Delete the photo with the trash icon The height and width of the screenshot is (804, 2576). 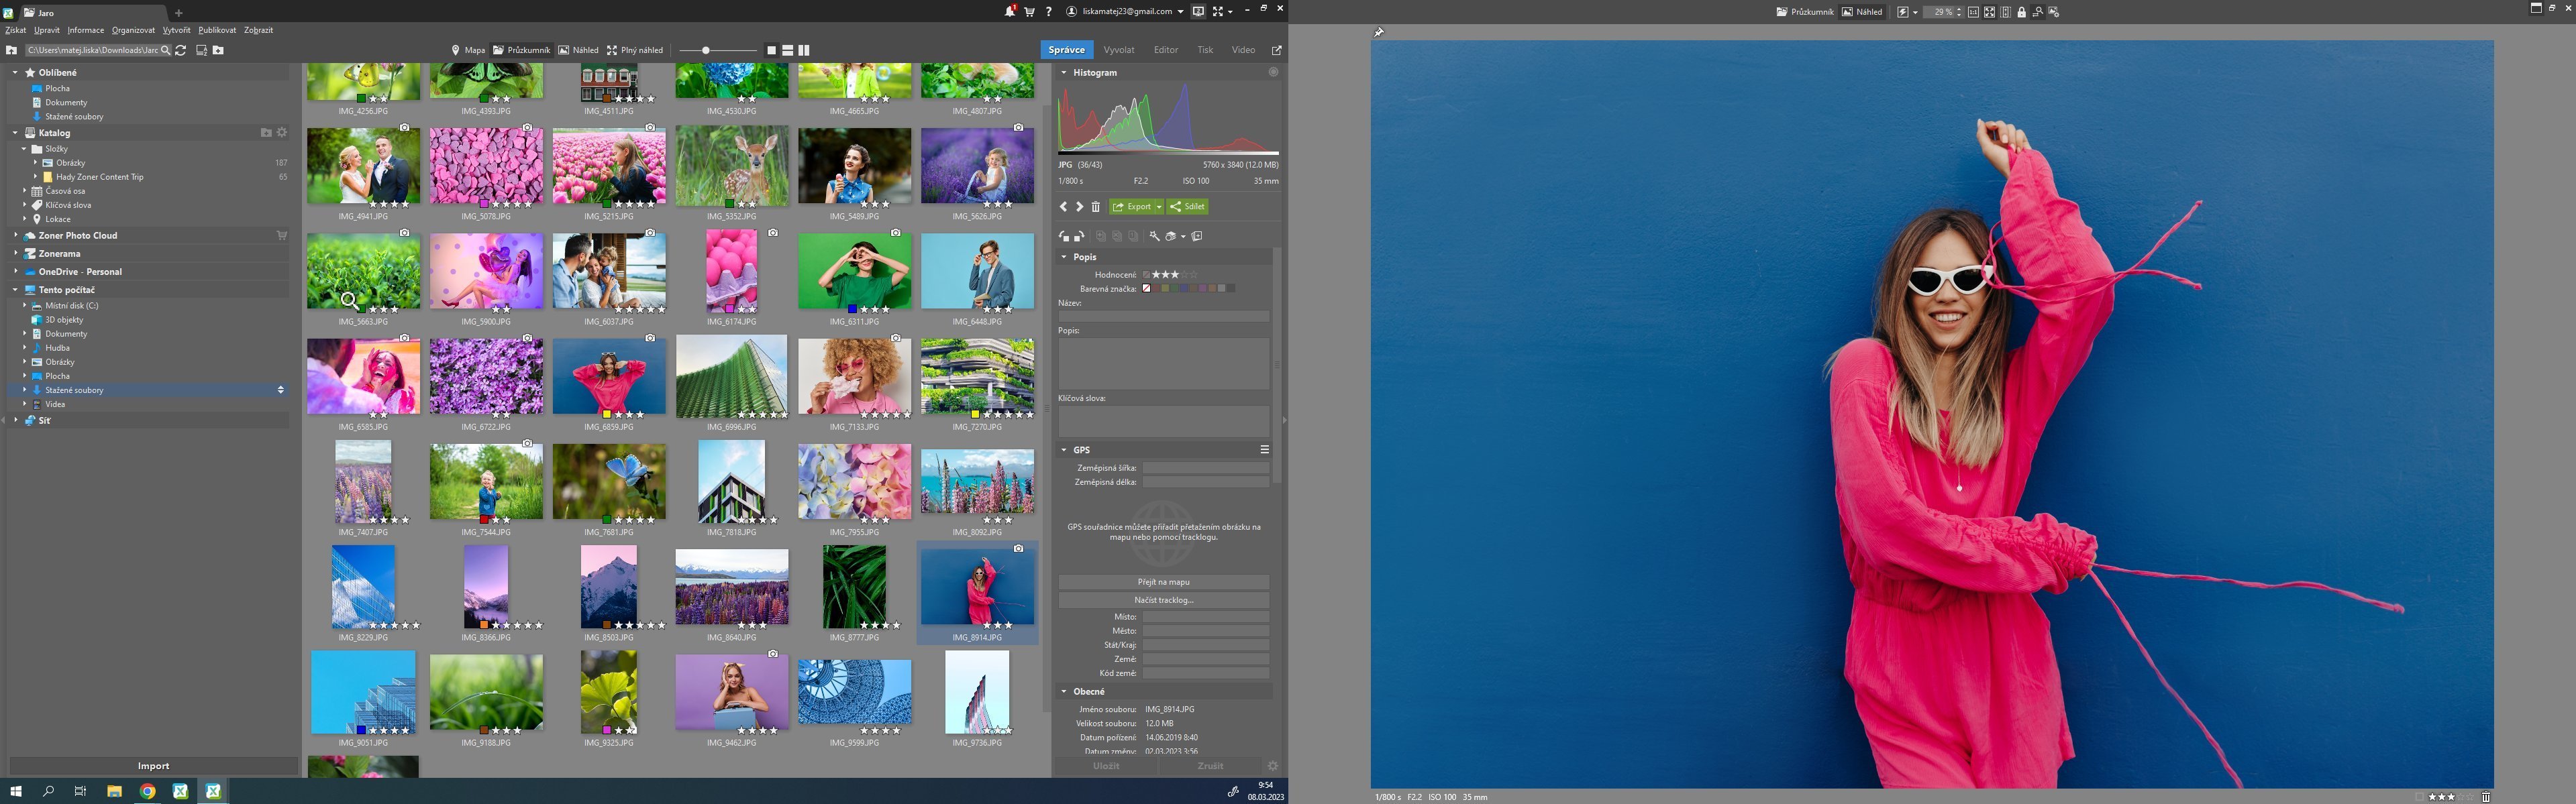point(1096,207)
